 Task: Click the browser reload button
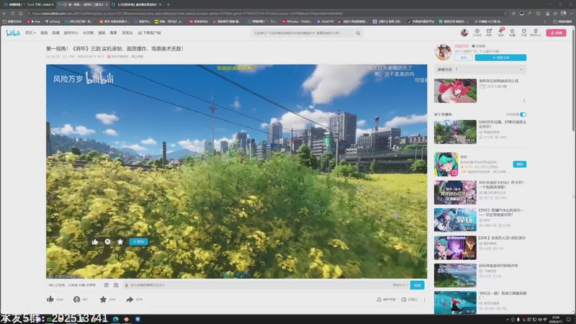(x=12, y=14)
